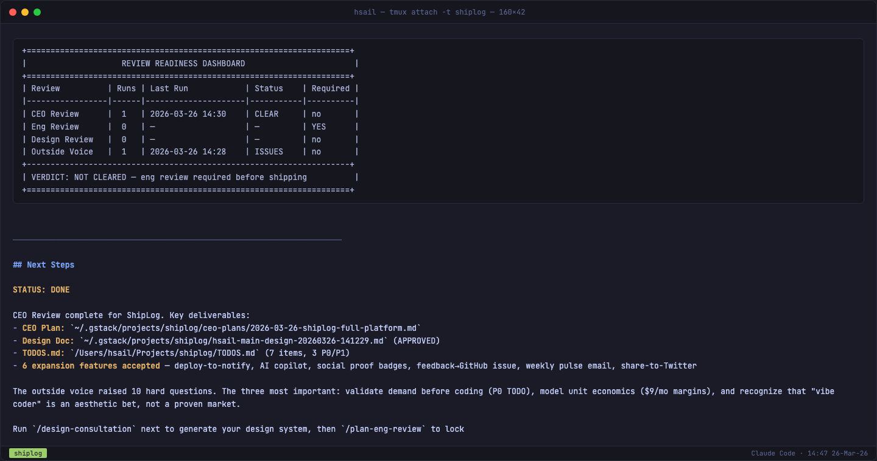Click the 'Design Doc:' label
This screenshot has height=461, width=877.
point(48,341)
